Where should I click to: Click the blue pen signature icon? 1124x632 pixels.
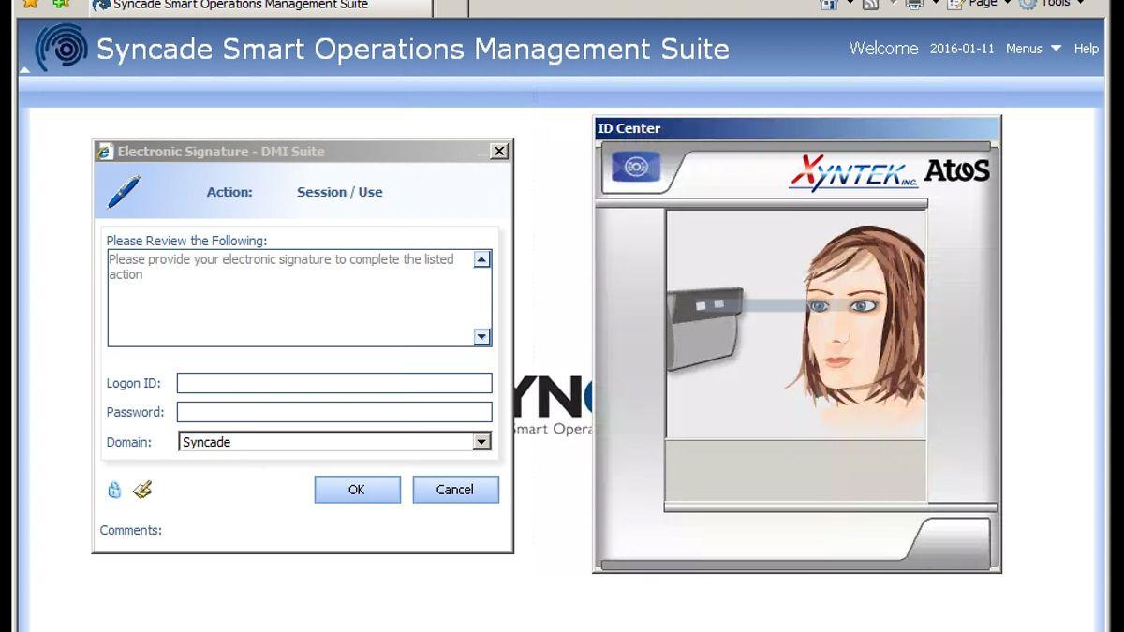(123, 192)
